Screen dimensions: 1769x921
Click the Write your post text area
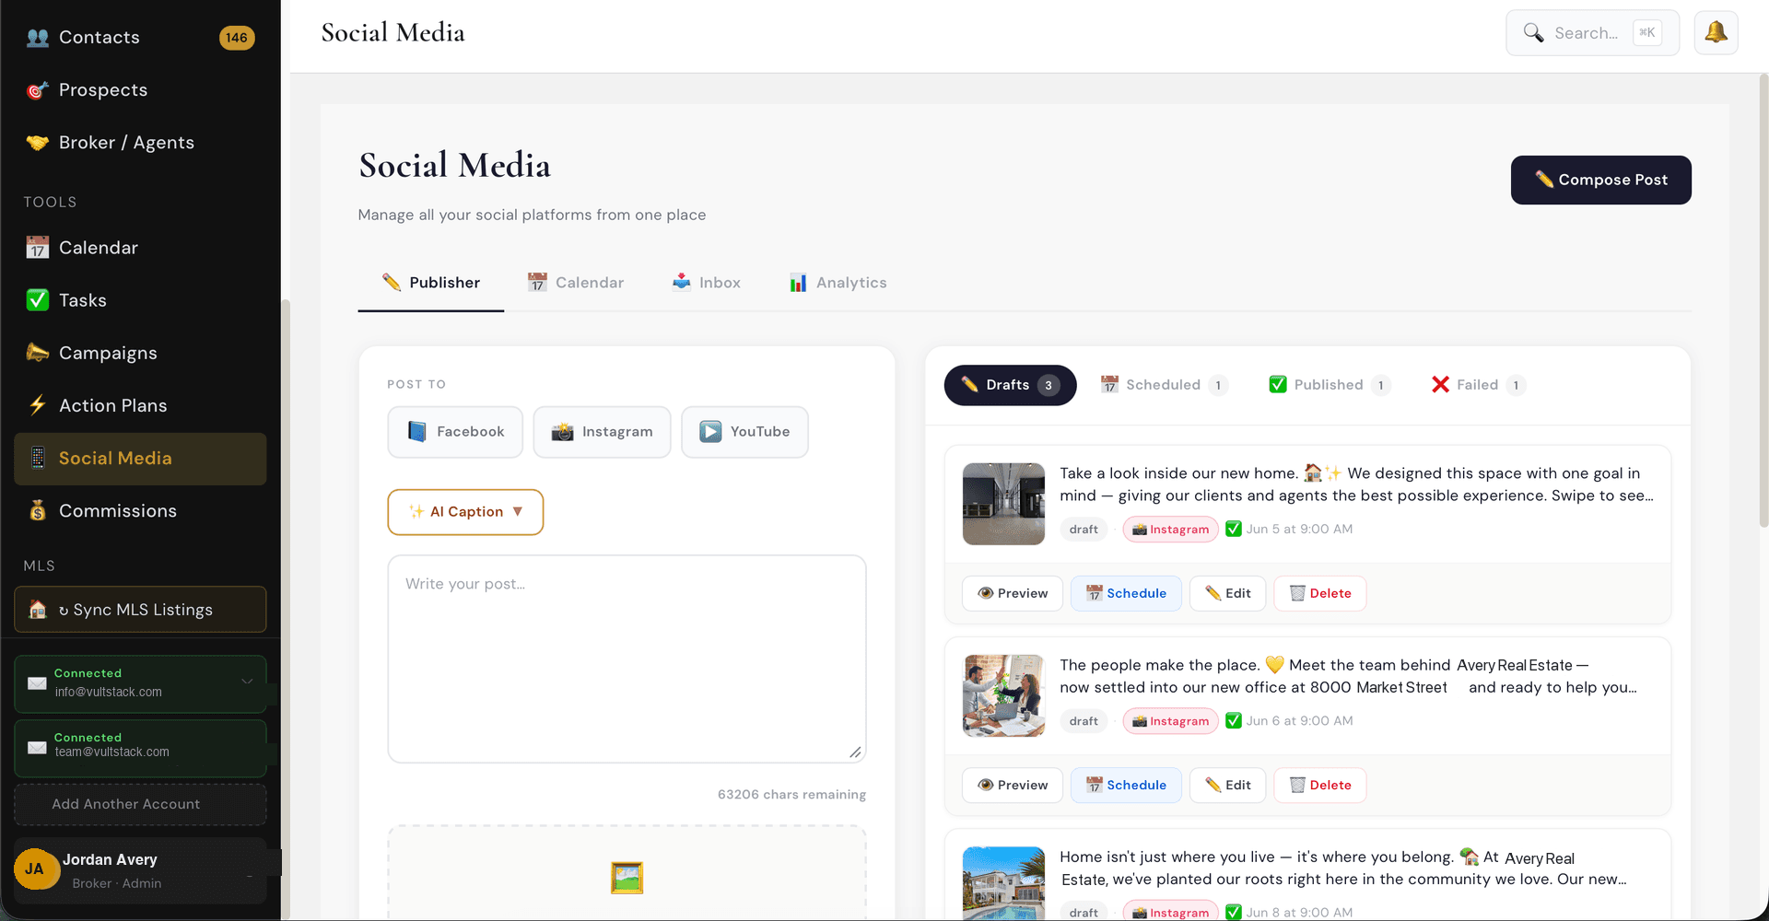(x=627, y=659)
